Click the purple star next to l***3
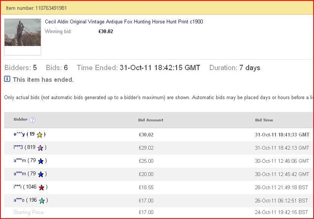 click(40, 148)
